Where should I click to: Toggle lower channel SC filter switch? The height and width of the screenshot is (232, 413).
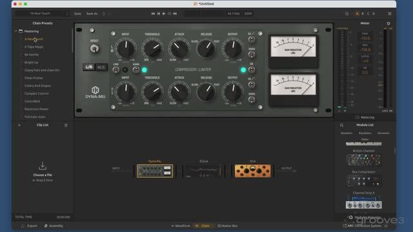(x=252, y=84)
